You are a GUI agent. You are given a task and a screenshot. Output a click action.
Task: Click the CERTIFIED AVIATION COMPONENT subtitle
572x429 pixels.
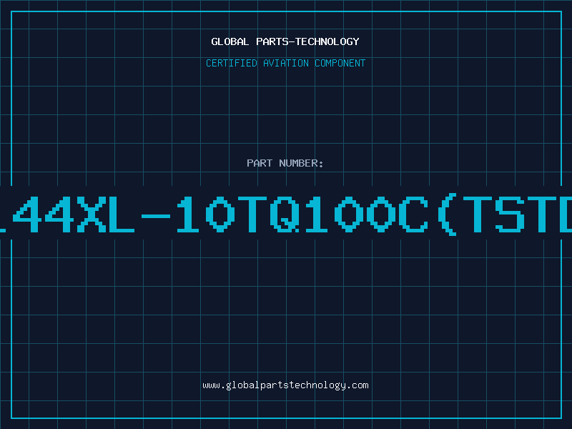[x=285, y=63]
